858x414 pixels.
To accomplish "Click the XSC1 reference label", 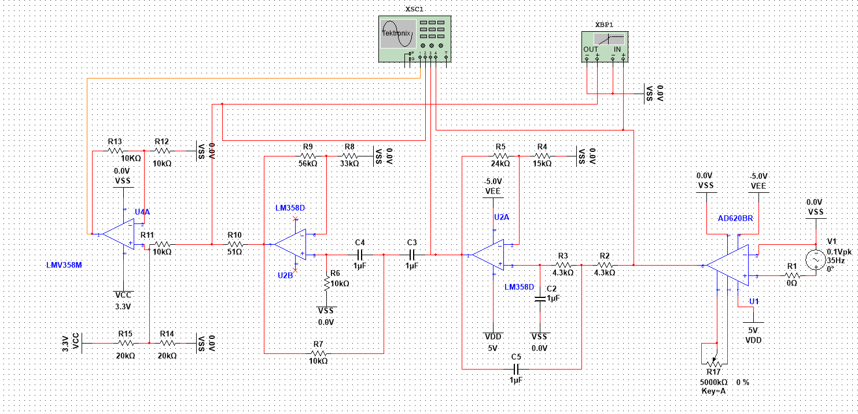I will point(414,9).
